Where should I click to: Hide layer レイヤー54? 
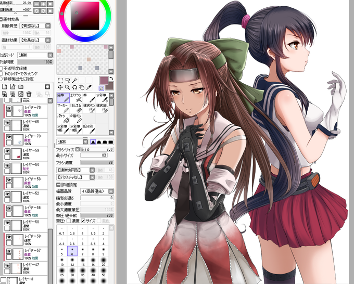point(7,165)
